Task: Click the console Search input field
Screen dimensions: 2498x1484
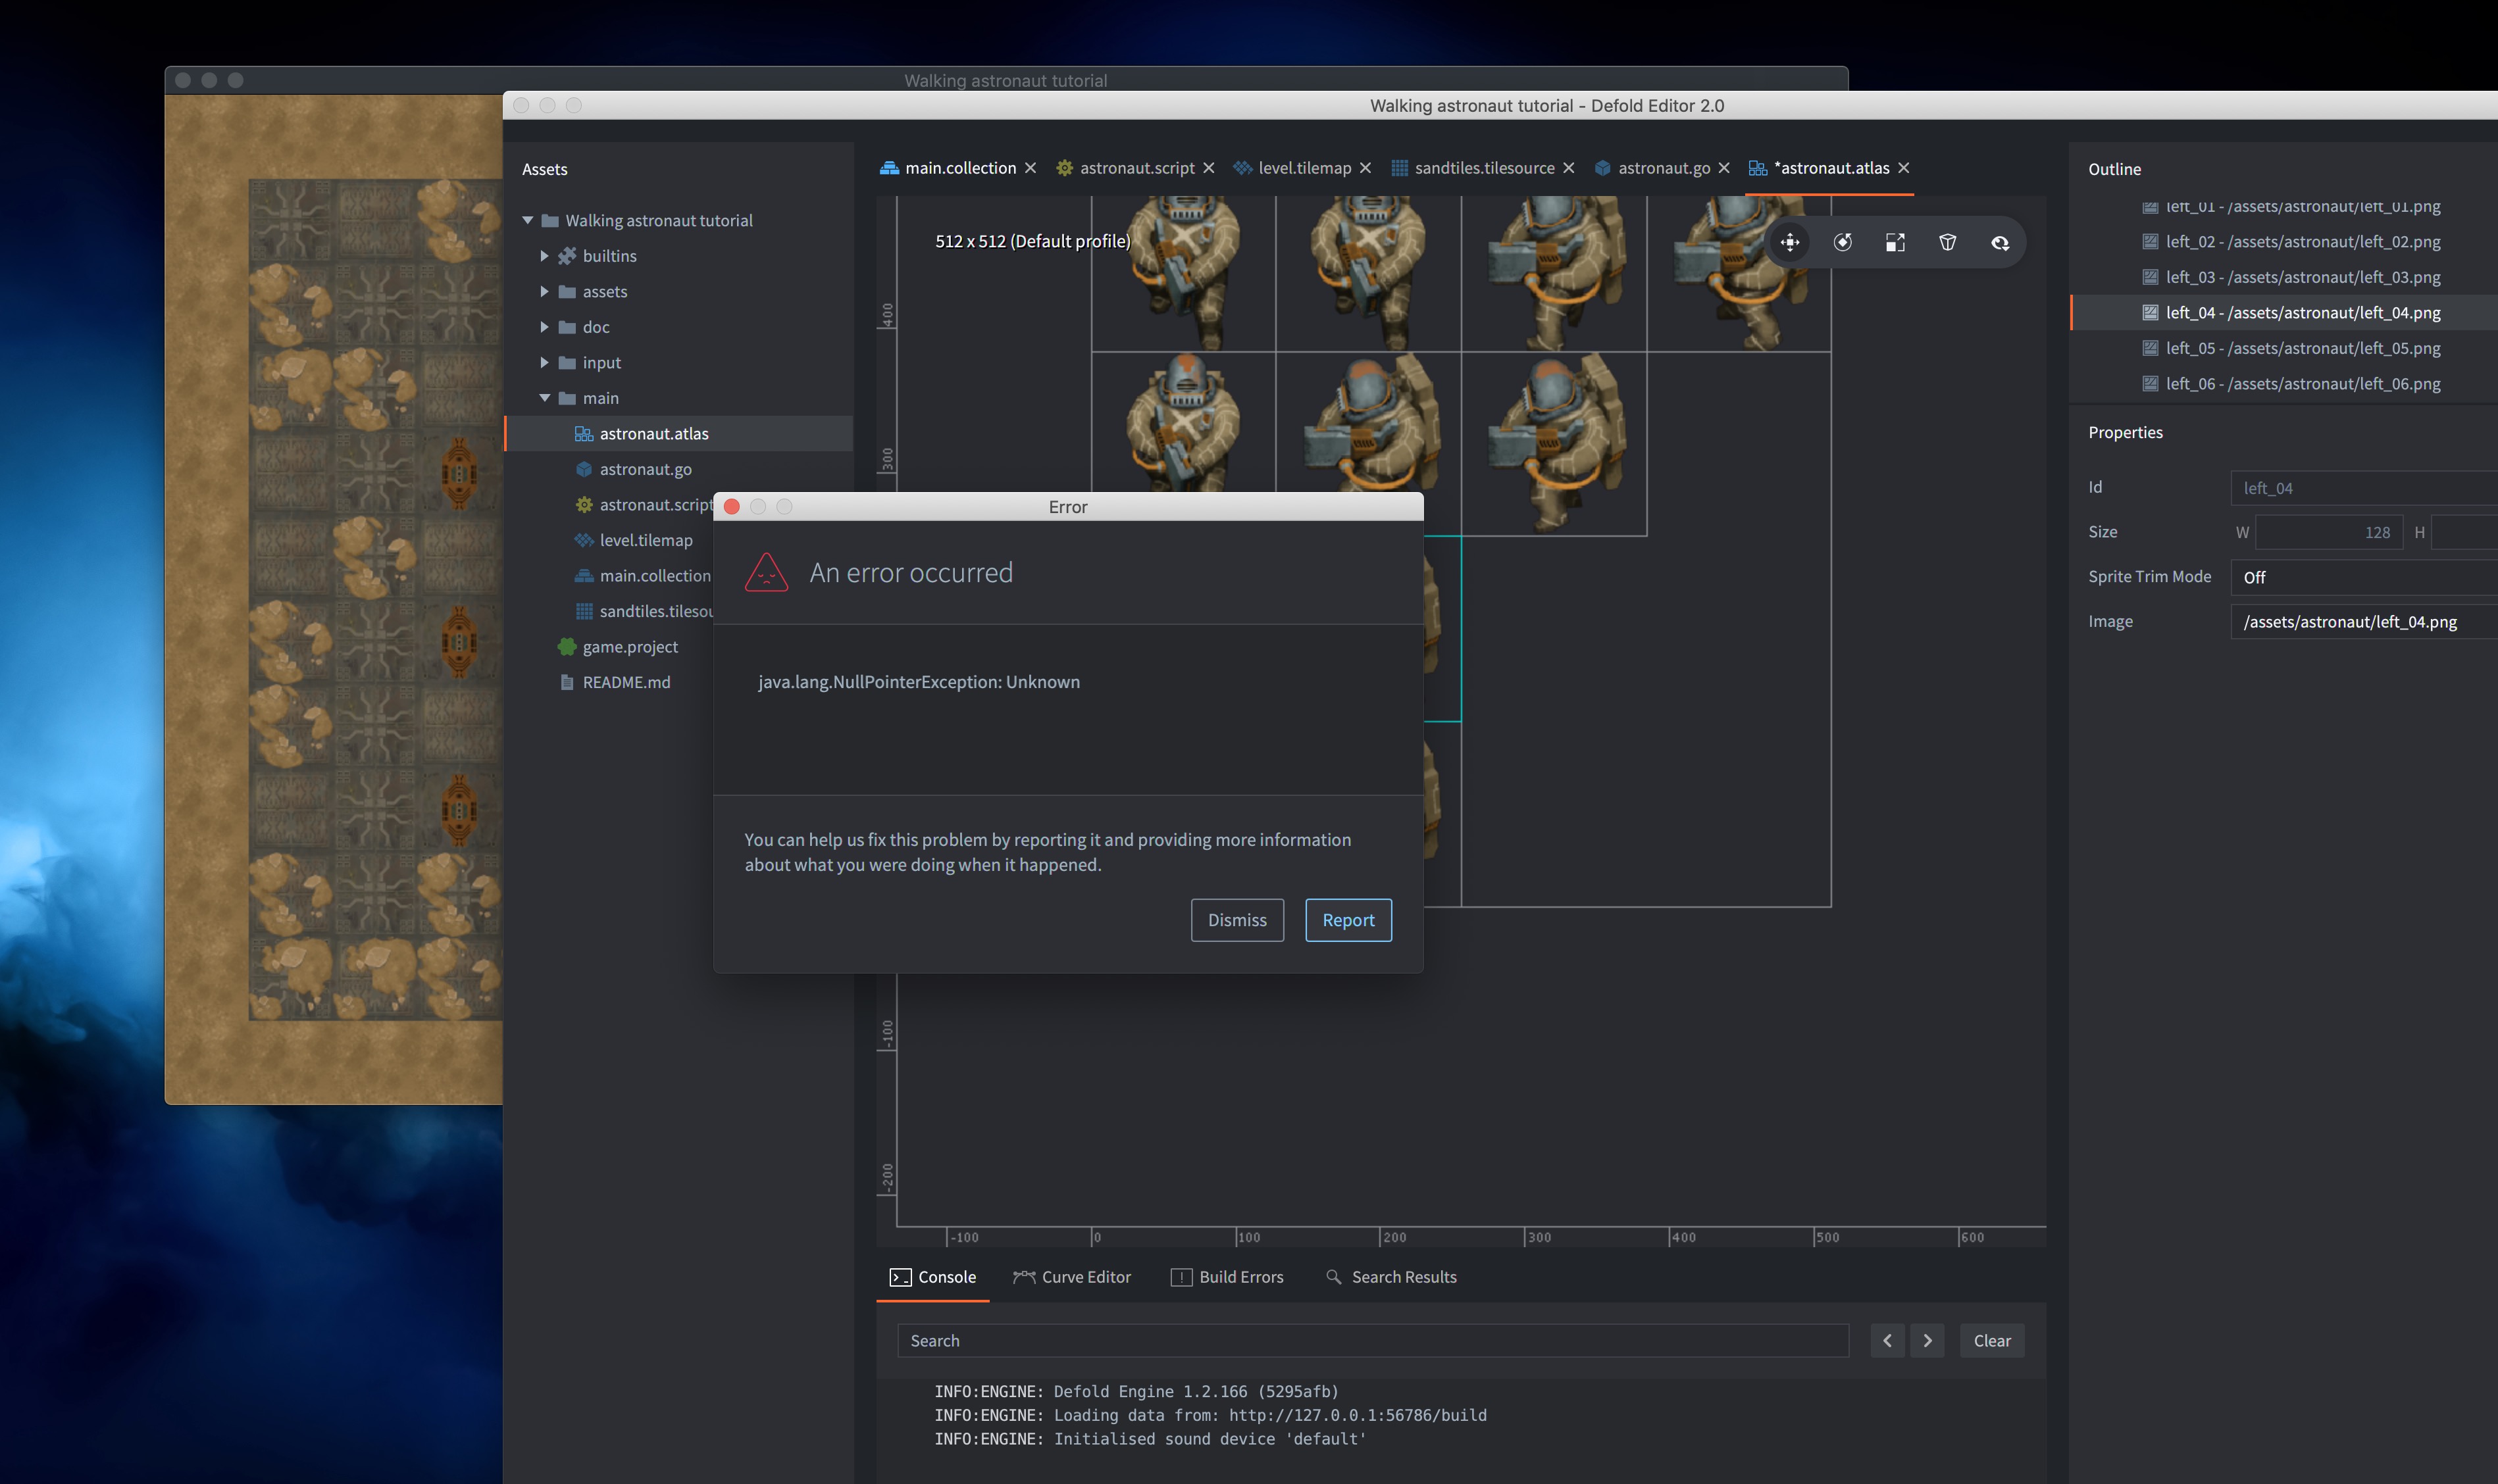Action: tap(1371, 1340)
